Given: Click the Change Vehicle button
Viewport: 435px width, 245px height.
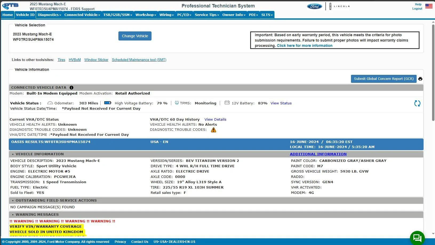Looking at the screenshot, I should pos(135,36).
